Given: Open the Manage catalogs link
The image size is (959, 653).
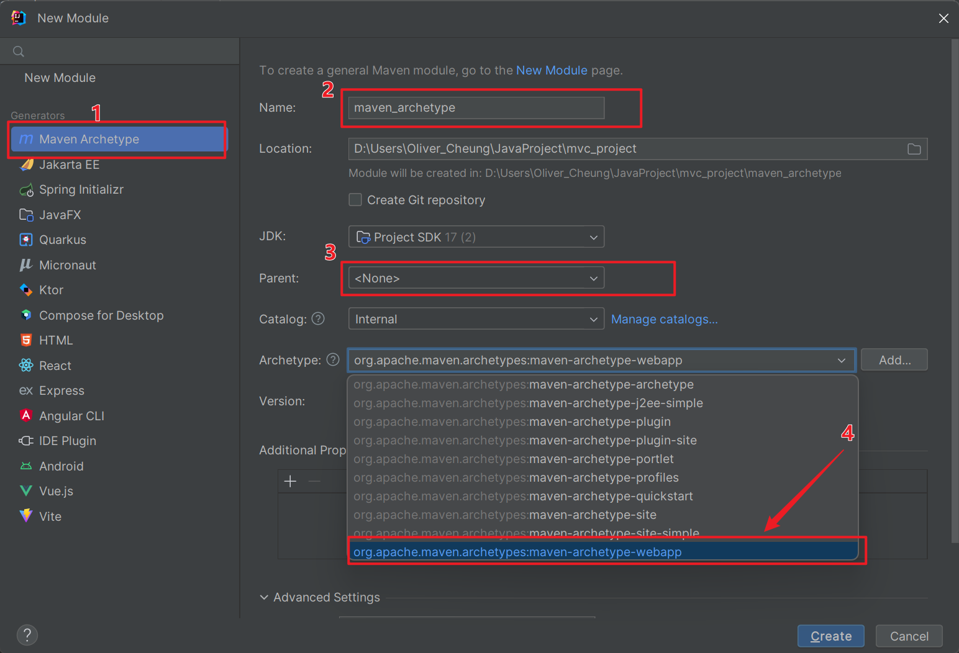Looking at the screenshot, I should (665, 319).
